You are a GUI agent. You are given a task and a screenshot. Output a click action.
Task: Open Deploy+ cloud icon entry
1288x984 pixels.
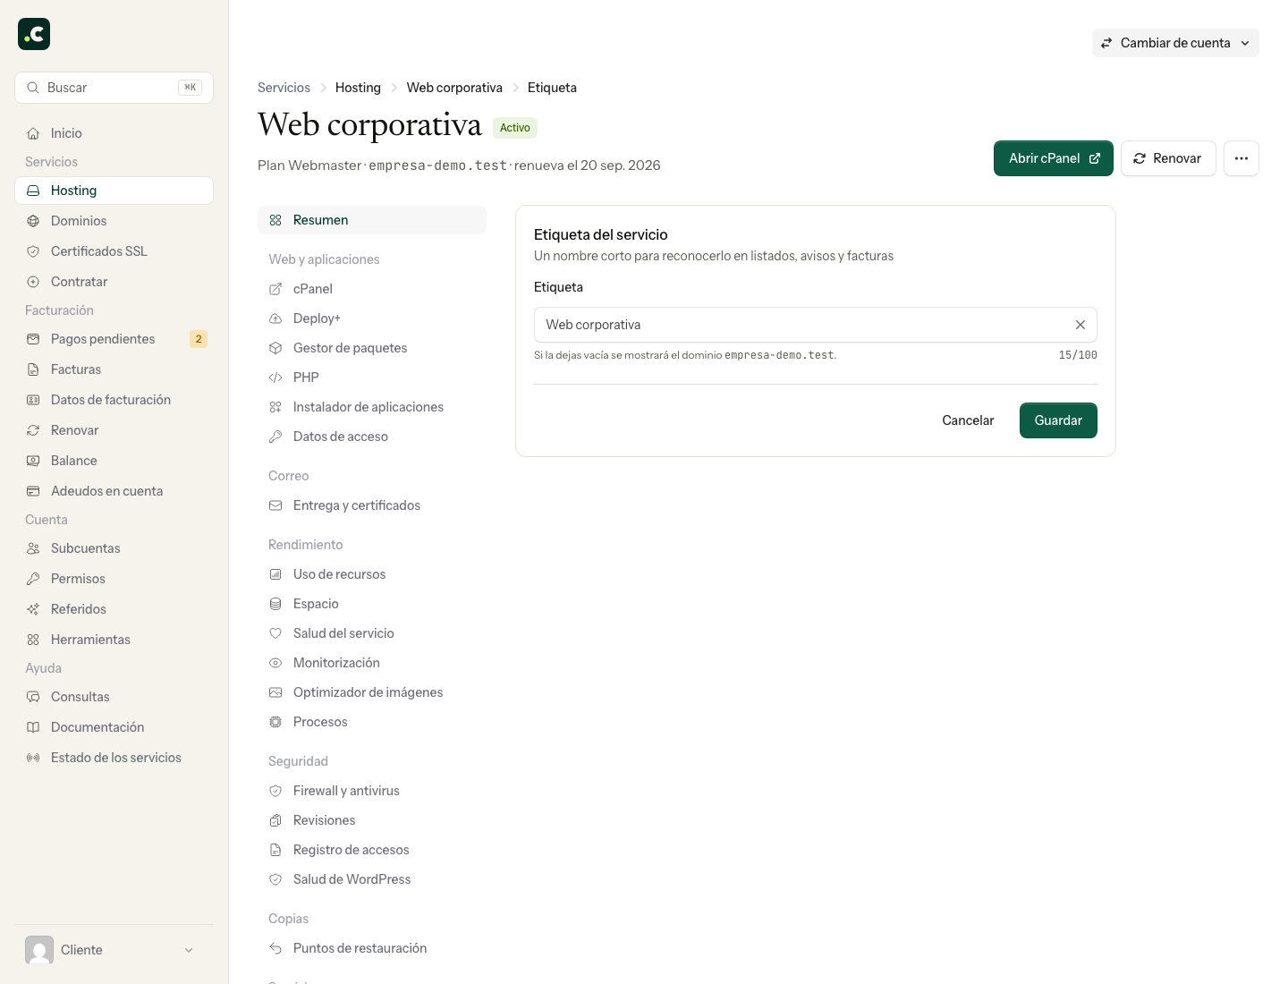[275, 318]
